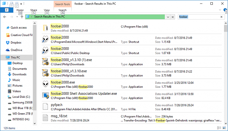Select Creative Cloud Files in the sidebar
The height and width of the screenshot is (131, 228).
pos(19,35)
